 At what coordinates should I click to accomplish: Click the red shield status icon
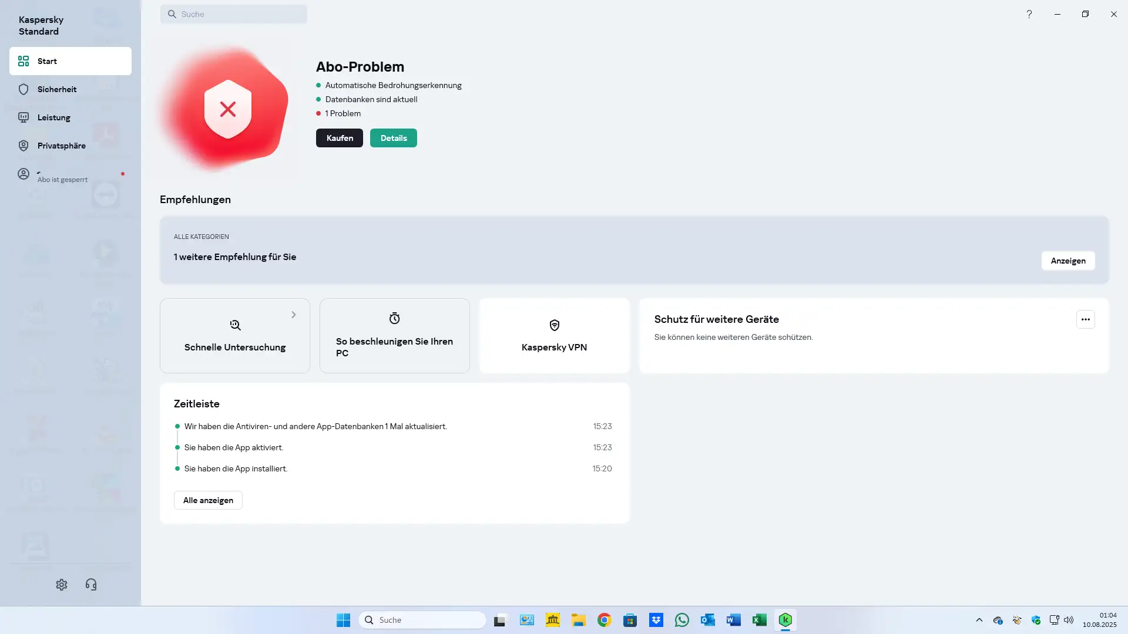point(228,109)
